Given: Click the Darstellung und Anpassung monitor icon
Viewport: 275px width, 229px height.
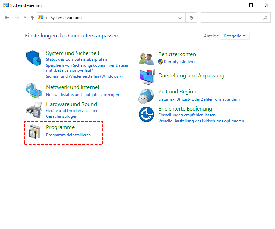Looking at the screenshot, I should coord(147,77).
